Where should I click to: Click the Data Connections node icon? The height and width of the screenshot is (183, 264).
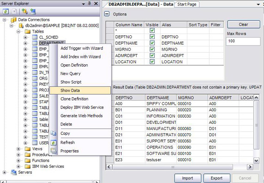[13, 20]
